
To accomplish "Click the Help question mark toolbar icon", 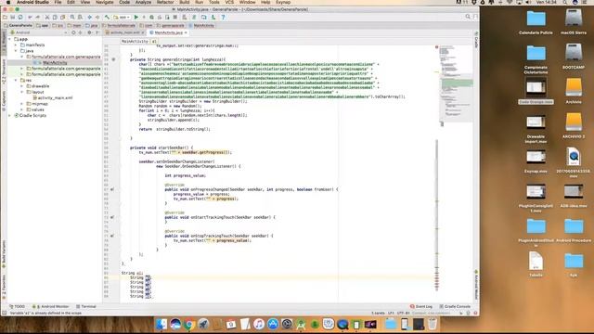I will coord(223,17).
